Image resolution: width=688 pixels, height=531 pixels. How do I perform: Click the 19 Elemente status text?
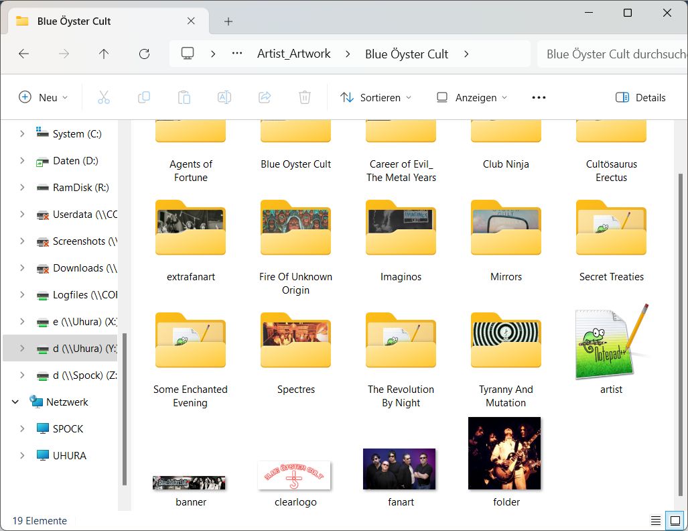pos(40,520)
